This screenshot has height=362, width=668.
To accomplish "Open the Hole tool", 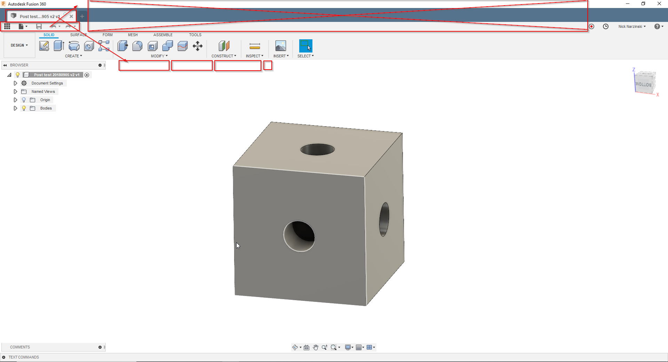I will [x=89, y=46].
